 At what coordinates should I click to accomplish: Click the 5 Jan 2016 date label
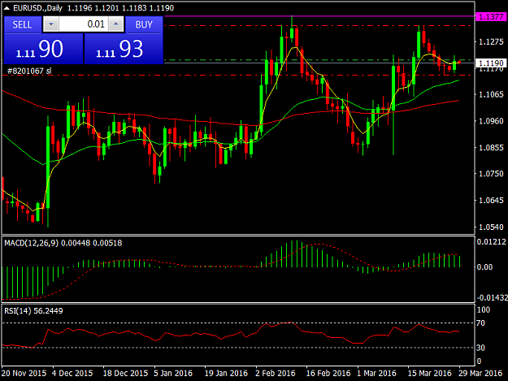click(x=173, y=373)
